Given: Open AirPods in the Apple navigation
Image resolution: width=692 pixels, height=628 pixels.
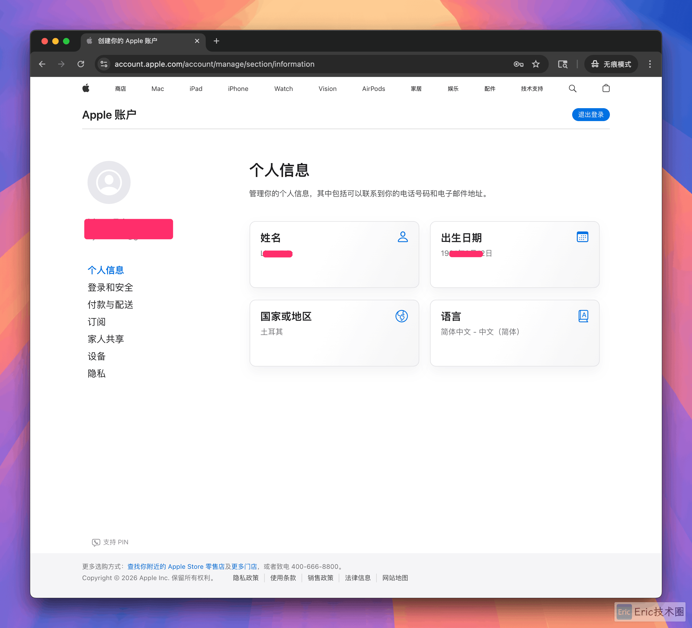Looking at the screenshot, I should [x=373, y=89].
